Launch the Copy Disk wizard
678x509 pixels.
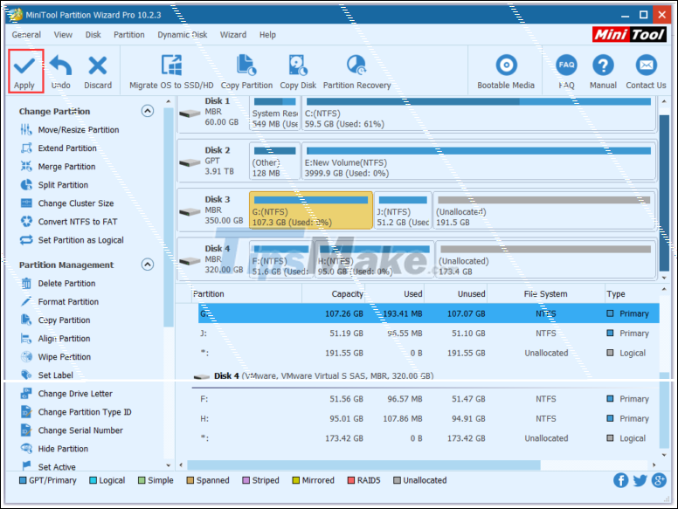(x=298, y=72)
